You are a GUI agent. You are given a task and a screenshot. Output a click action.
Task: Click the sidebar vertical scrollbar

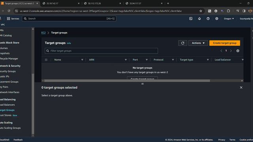pyautogui.click(x=33, y=104)
